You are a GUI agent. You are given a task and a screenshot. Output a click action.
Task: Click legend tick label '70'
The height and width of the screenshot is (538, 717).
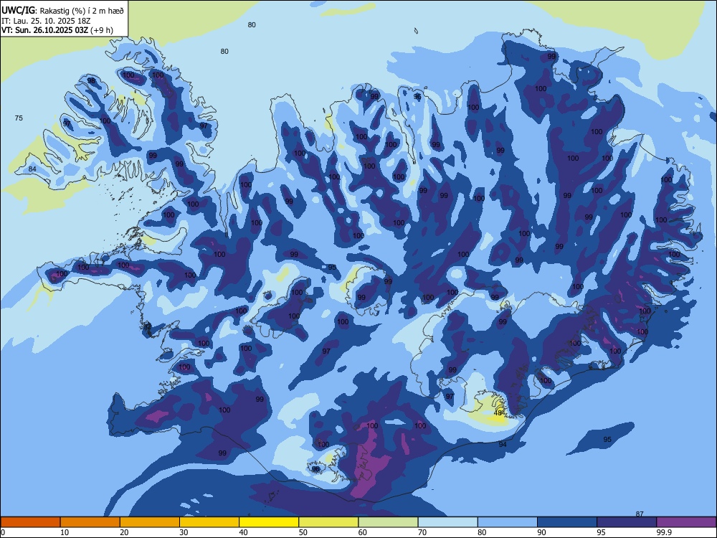click(x=422, y=532)
